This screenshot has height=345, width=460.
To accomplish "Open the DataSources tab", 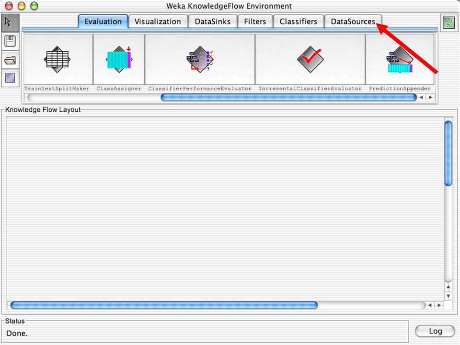I will (353, 22).
